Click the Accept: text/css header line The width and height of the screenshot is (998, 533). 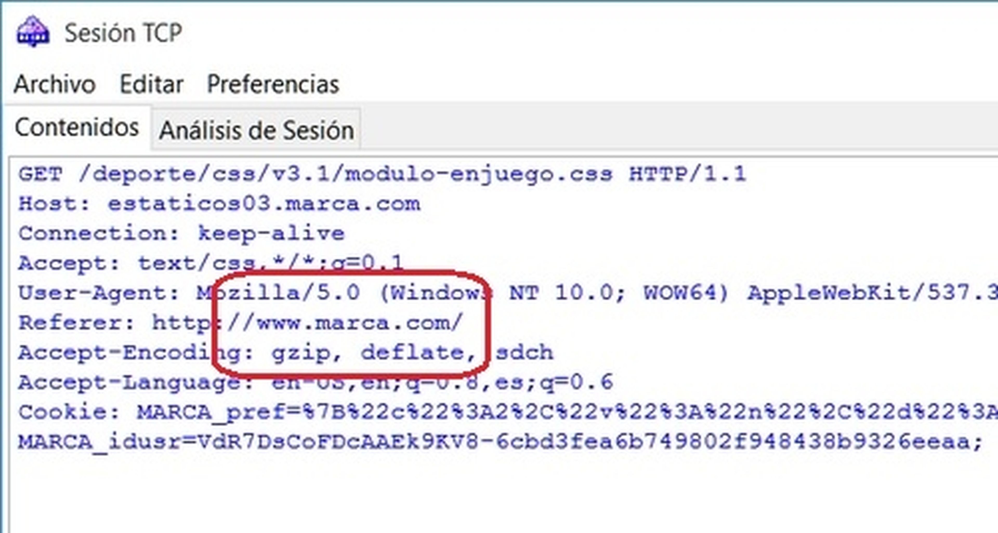211,264
